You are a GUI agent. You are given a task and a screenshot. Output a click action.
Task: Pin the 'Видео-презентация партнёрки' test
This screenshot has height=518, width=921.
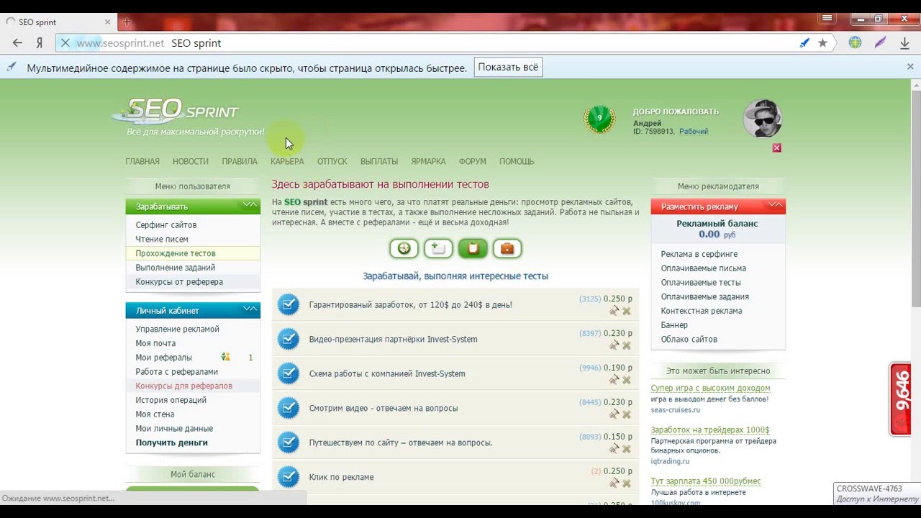coord(614,345)
